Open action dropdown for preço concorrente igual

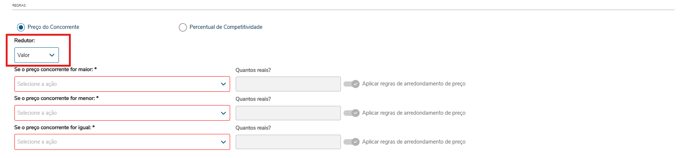point(122,142)
